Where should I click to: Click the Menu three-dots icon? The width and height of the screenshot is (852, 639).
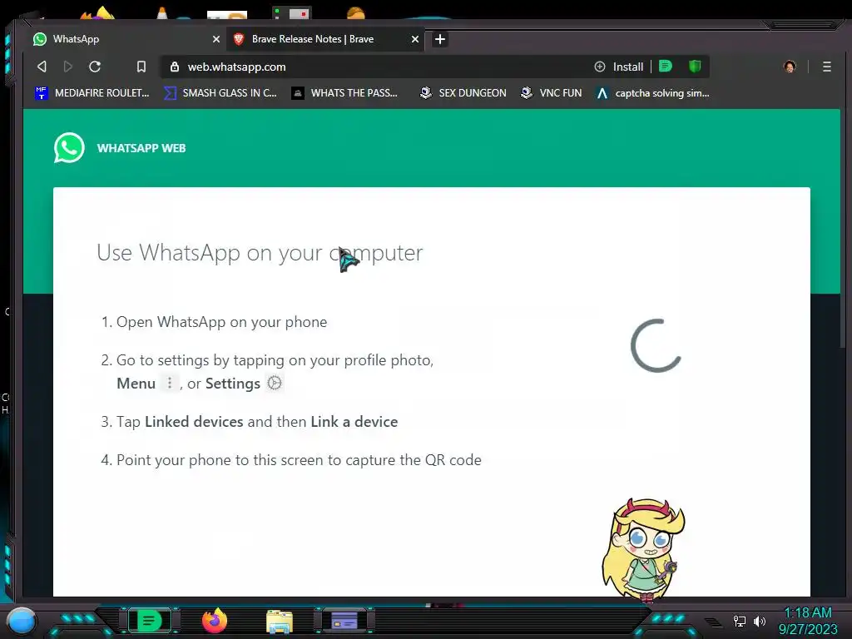click(x=170, y=383)
